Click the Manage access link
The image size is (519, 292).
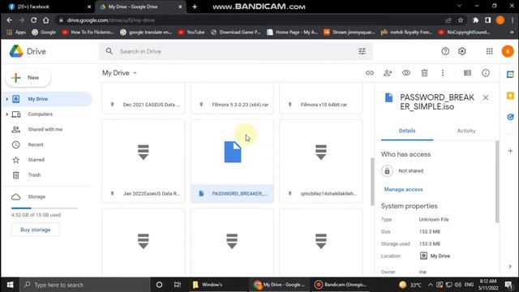click(x=403, y=189)
